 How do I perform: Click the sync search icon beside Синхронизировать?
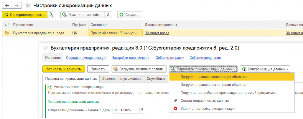(51, 15)
